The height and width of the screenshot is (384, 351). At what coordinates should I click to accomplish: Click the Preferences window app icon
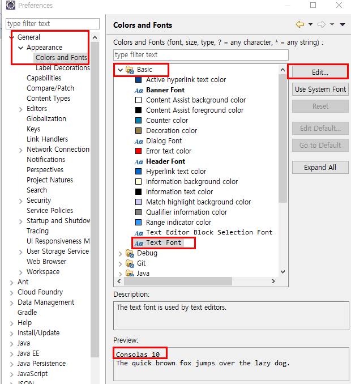coord(11,5)
